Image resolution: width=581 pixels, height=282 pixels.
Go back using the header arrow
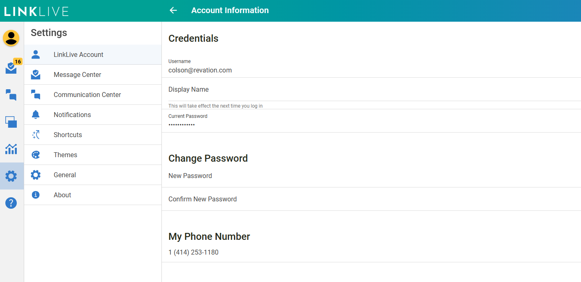click(173, 11)
